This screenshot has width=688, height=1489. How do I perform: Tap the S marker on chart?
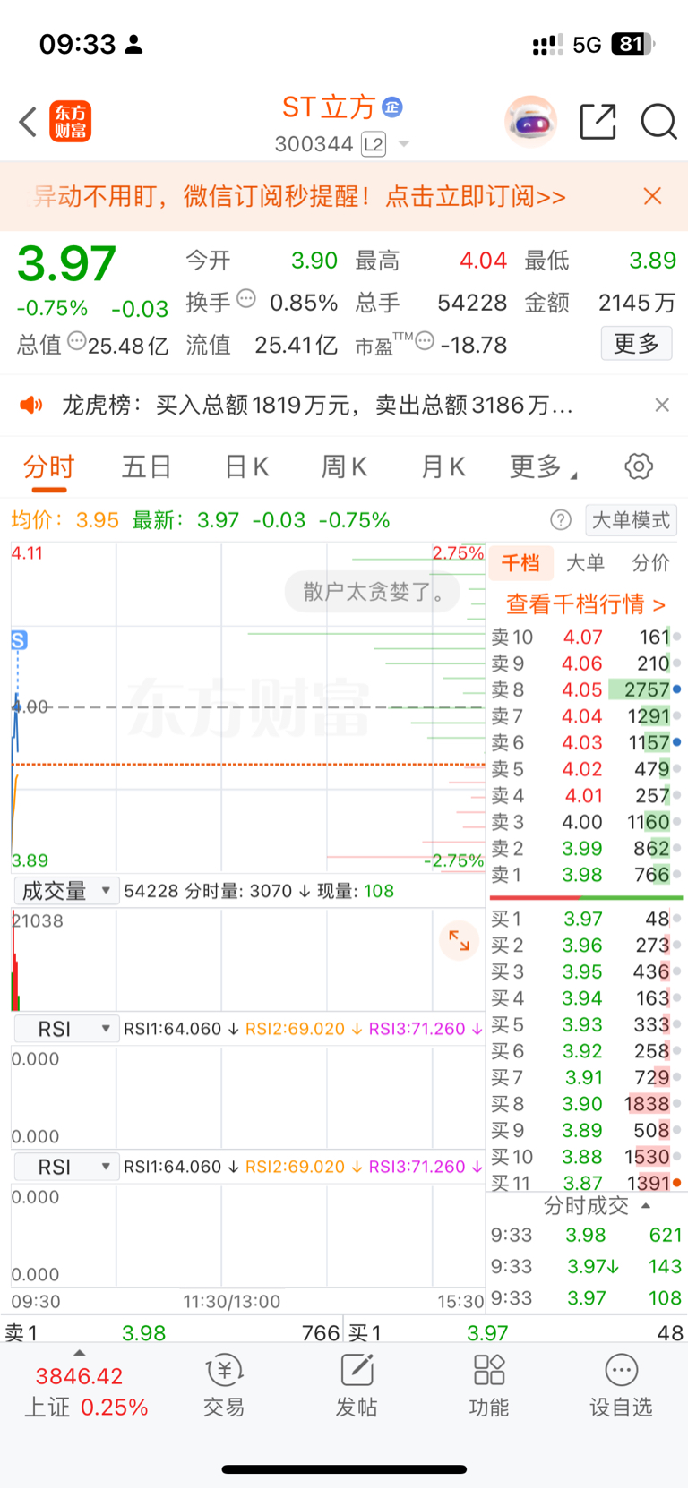tap(19, 640)
